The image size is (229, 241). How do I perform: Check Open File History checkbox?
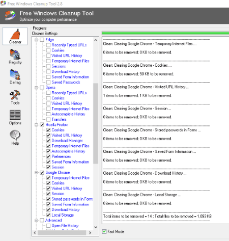(48, 226)
